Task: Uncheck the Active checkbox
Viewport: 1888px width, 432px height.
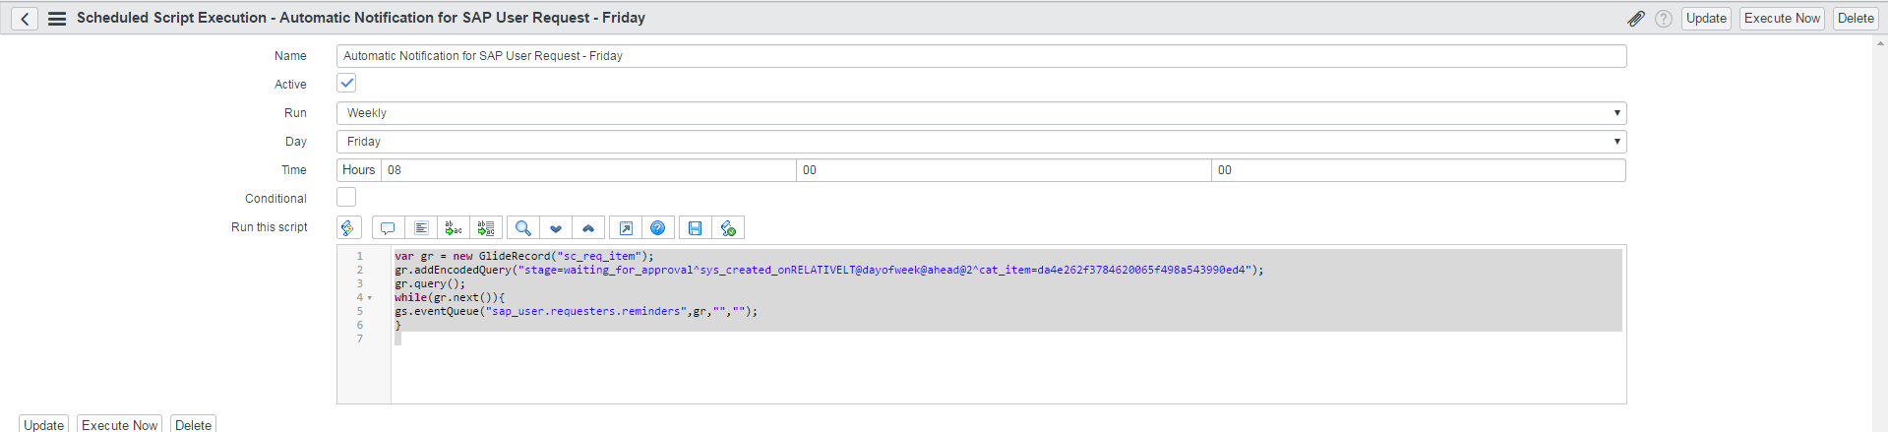Action: (346, 84)
